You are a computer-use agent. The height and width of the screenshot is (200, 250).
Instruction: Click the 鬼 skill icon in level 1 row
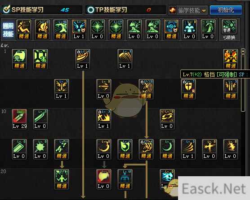[19, 59]
